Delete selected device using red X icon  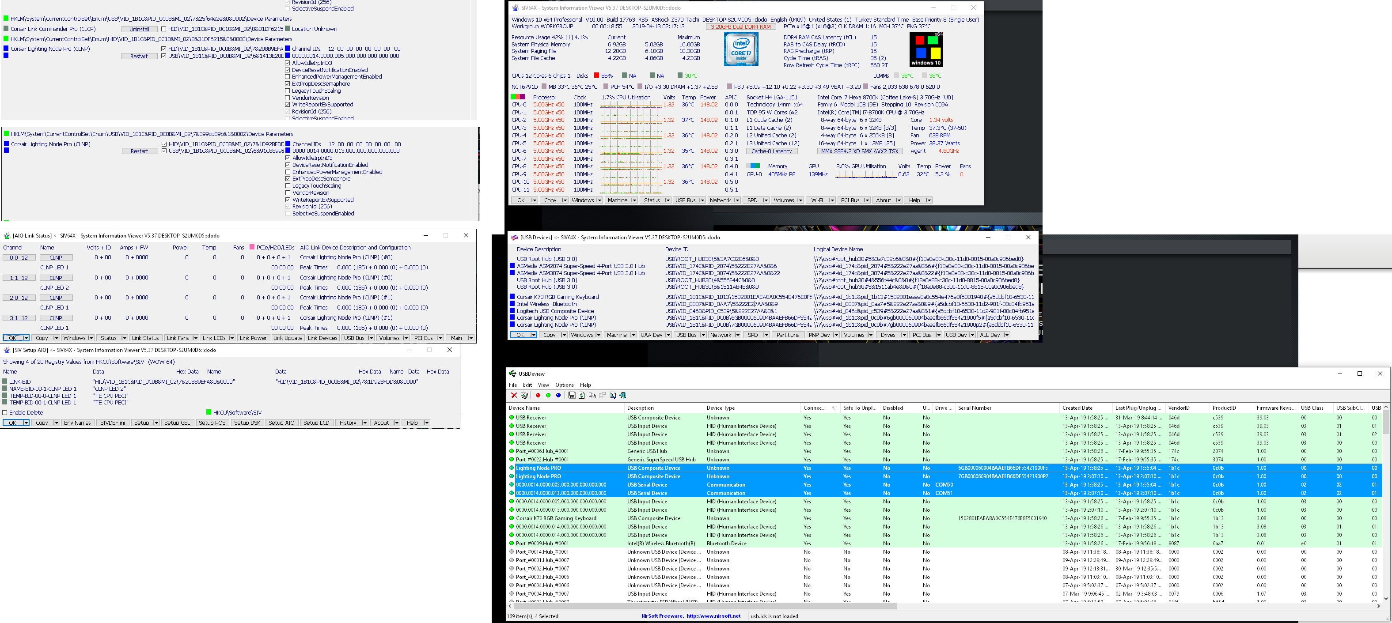tap(514, 395)
